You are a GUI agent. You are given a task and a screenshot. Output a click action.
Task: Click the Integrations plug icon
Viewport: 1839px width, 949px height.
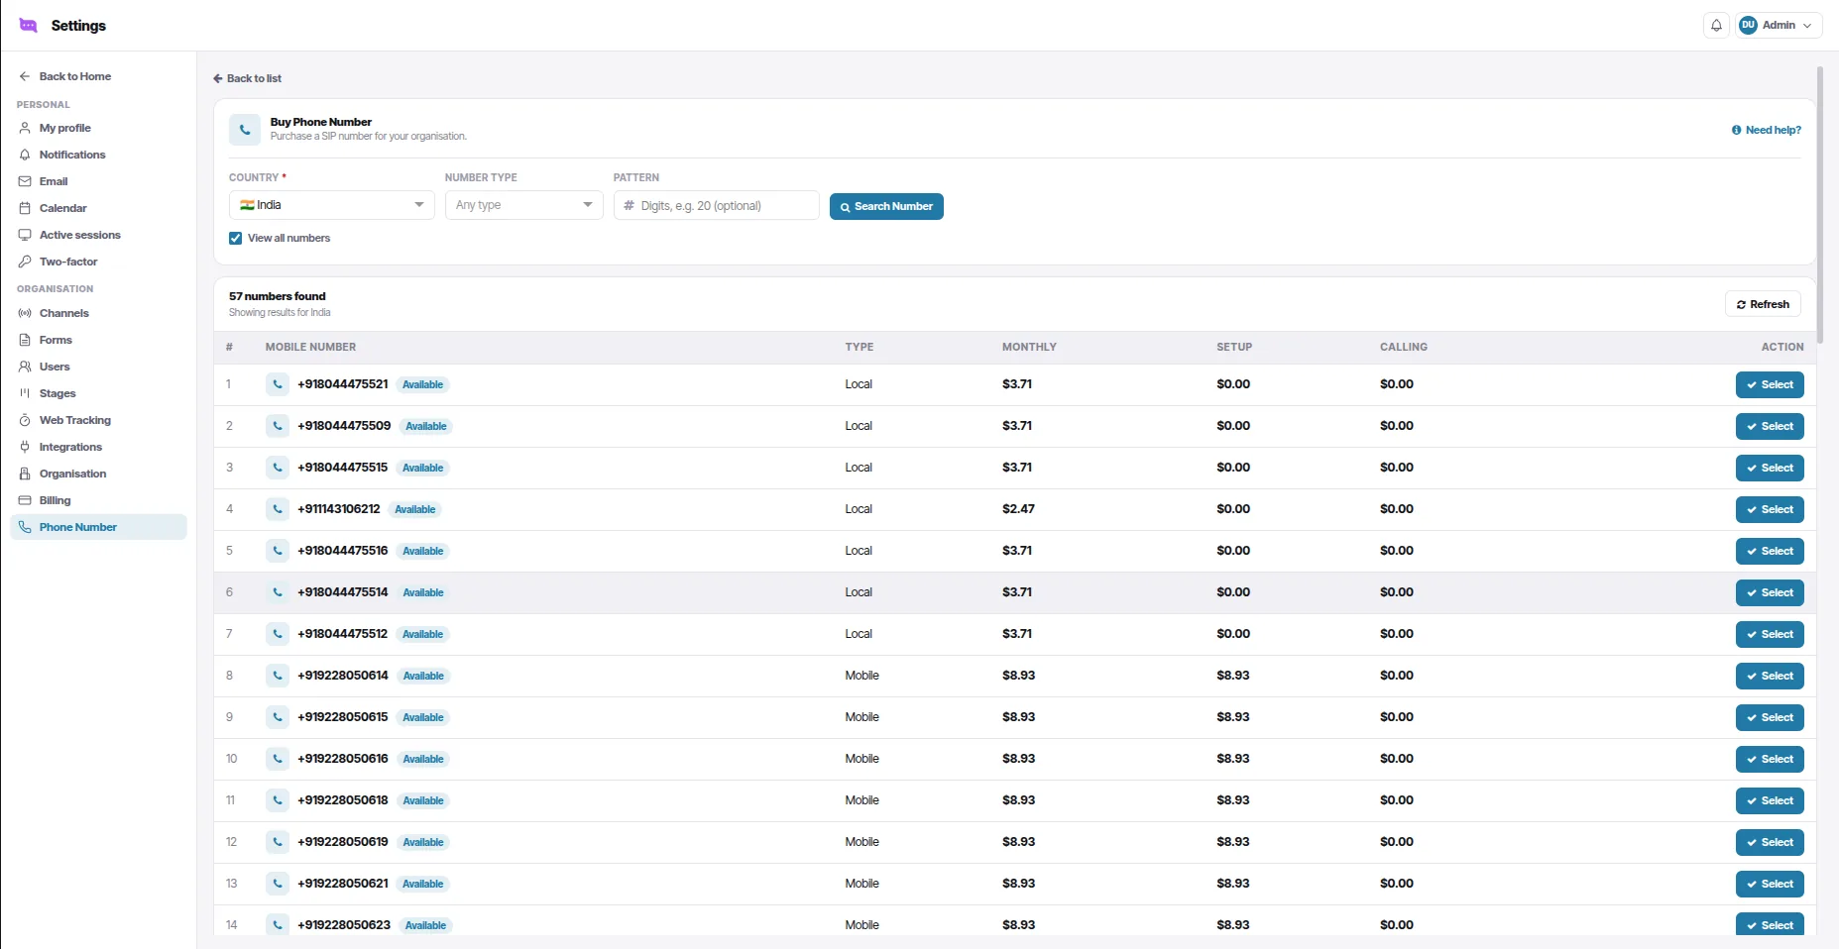pos(25,447)
